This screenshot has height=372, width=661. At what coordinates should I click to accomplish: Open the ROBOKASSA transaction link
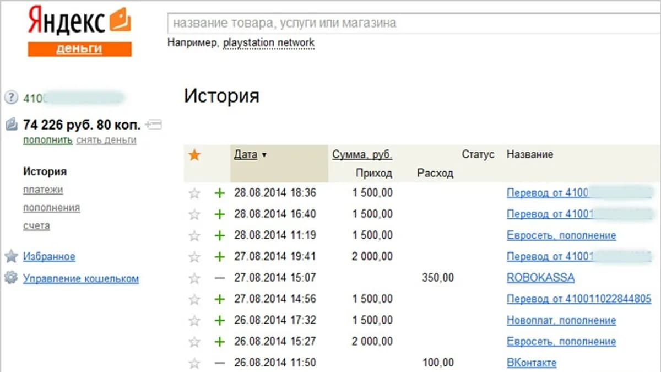coord(540,278)
